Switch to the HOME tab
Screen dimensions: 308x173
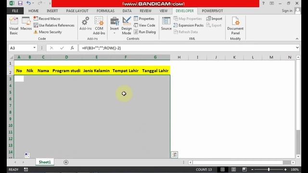pos(33,11)
